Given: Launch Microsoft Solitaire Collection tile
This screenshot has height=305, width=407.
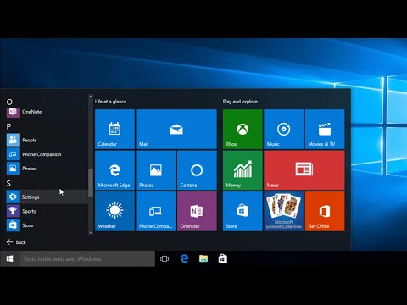Looking at the screenshot, I should pos(284,211).
